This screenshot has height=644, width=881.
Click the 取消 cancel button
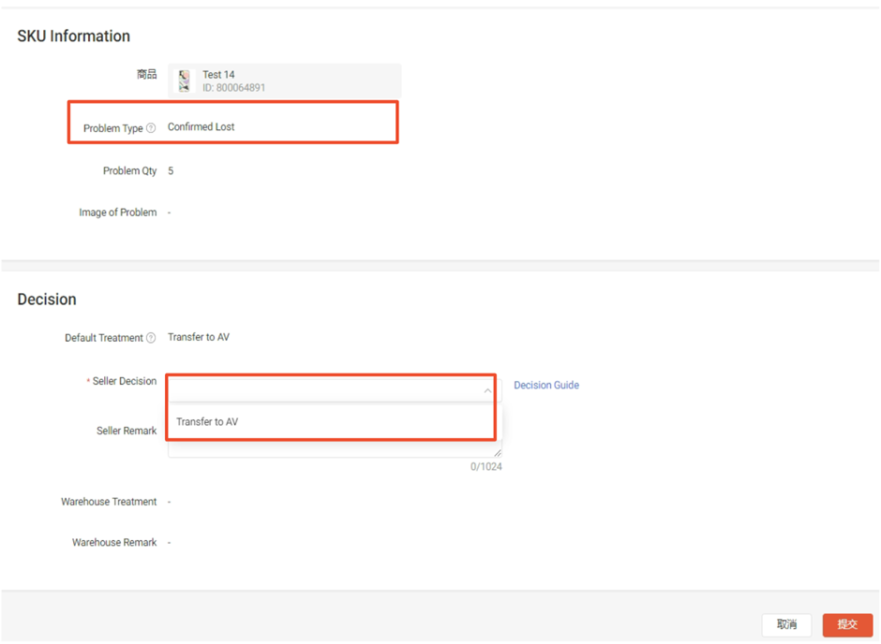[786, 624]
